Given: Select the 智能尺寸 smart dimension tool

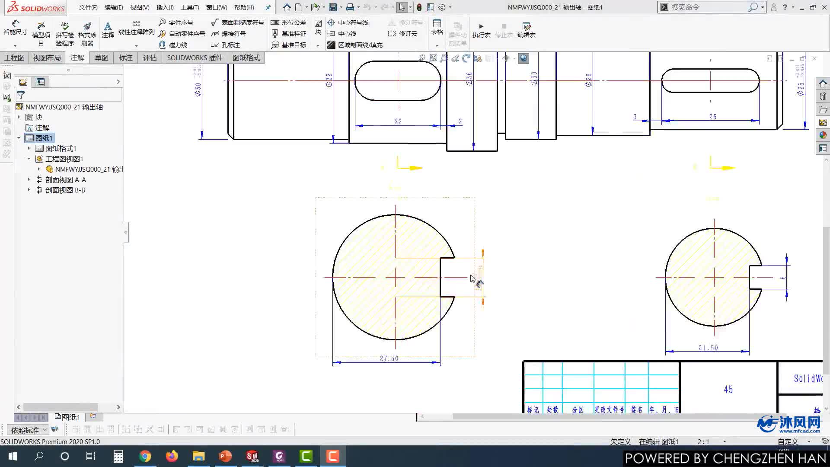Looking at the screenshot, I should click(15, 28).
